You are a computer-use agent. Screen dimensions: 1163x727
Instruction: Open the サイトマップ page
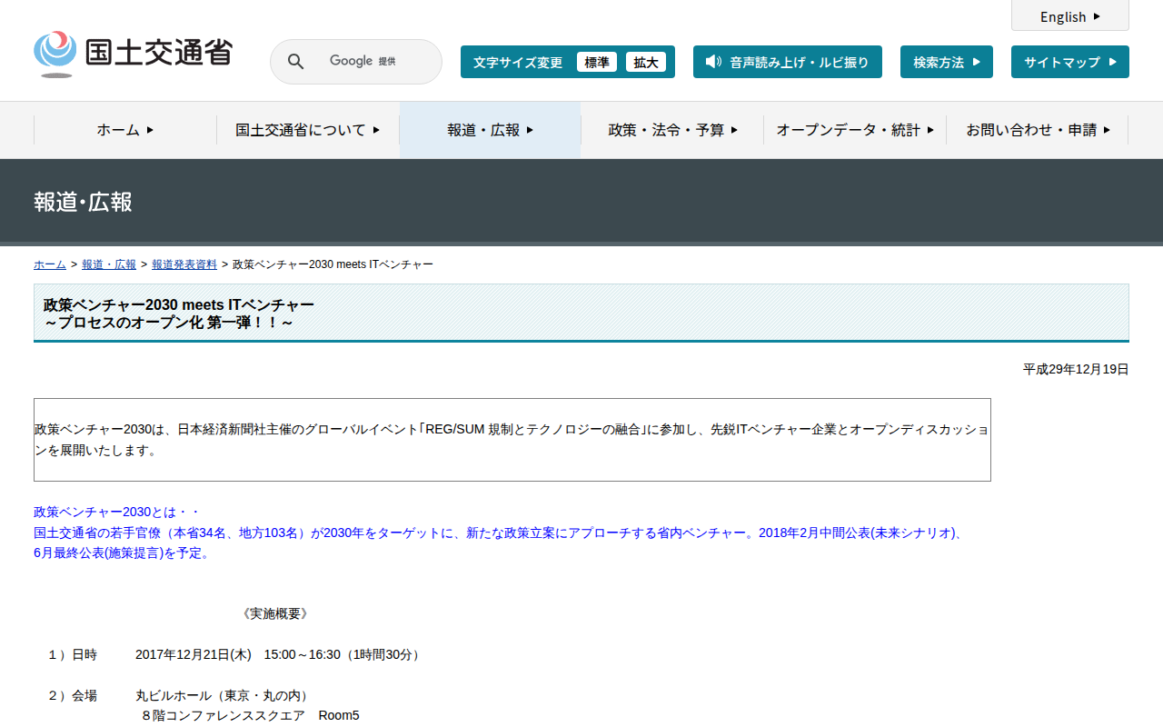(x=1070, y=62)
